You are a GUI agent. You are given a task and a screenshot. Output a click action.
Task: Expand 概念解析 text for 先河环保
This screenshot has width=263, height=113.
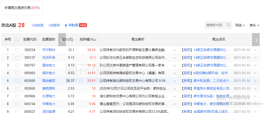pyautogui.click(x=175, y=58)
